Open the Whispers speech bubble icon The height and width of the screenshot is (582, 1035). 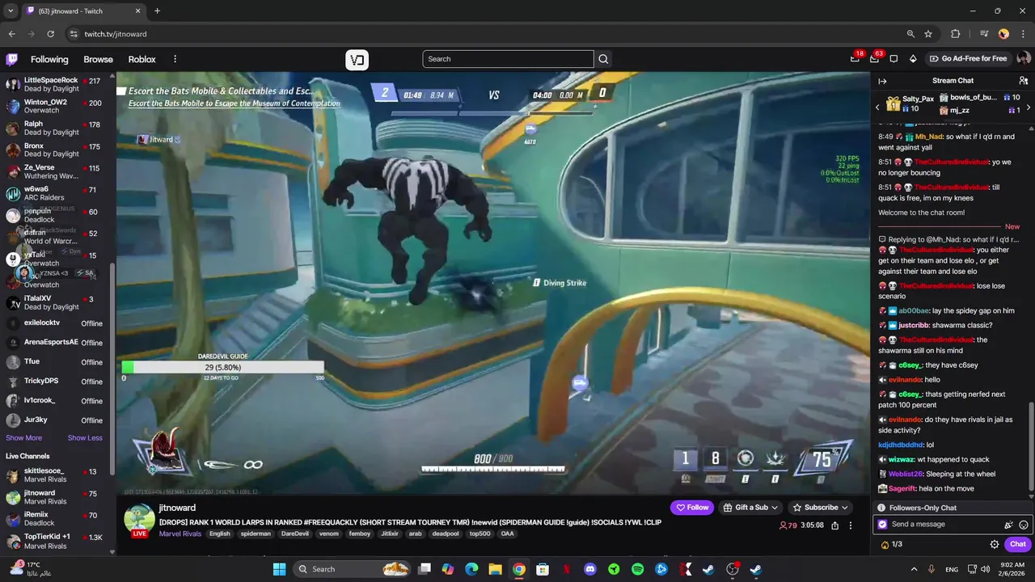pos(893,59)
